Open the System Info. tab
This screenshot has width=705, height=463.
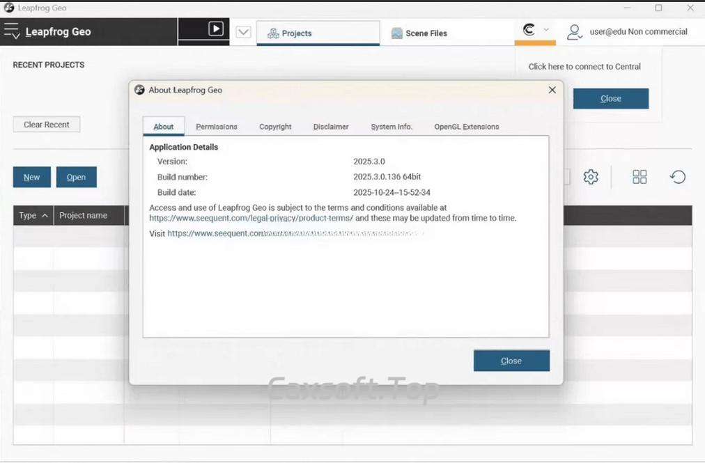pos(392,127)
